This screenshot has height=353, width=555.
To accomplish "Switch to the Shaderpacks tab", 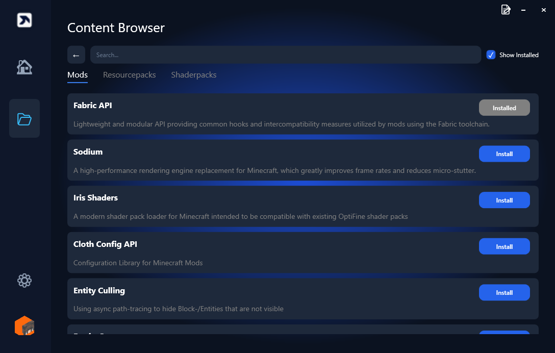I will 194,75.
